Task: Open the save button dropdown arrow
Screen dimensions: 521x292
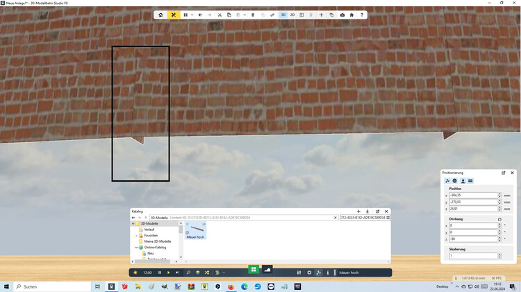Action: point(190,15)
